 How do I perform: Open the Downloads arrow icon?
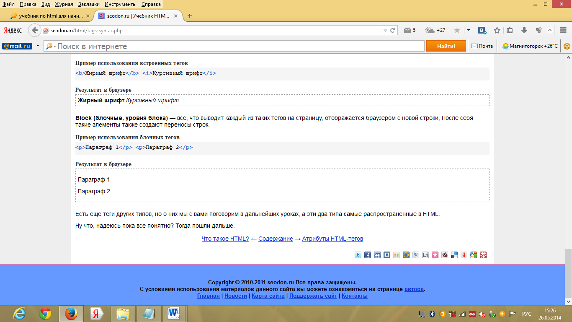(524, 30)
